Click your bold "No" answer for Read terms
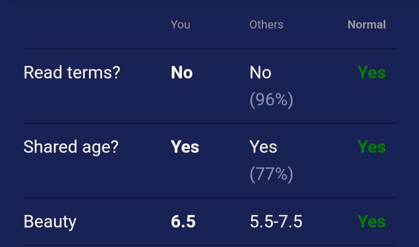Image resolution: width=419 pixels, height=247 pixels. tap(182, 73)
